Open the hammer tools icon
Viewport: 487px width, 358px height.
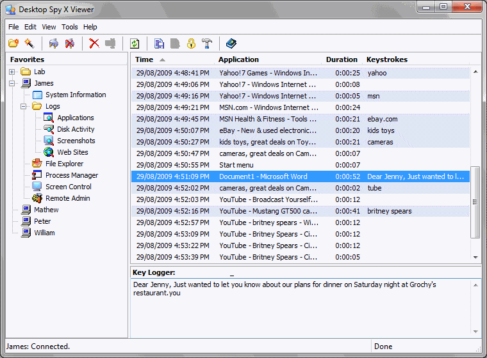click(207, 43)
